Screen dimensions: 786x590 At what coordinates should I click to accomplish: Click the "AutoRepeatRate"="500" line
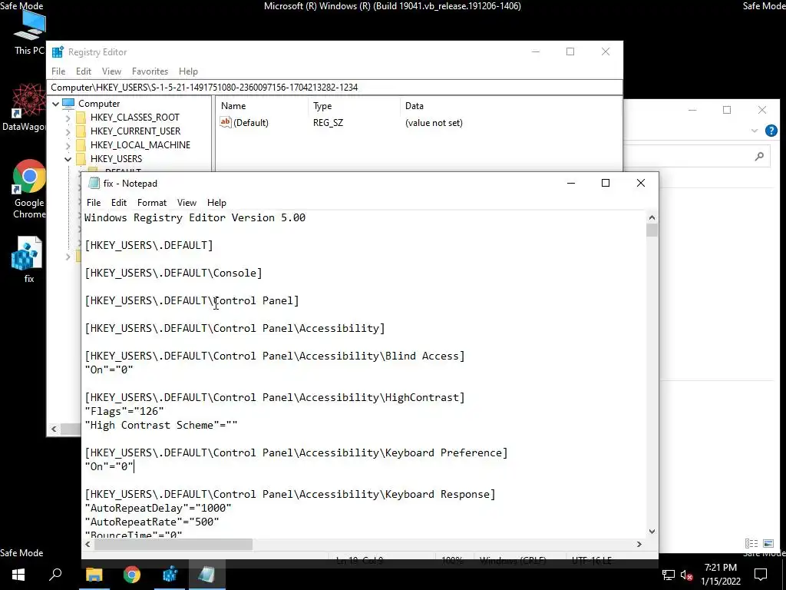[x=152, y=522]
